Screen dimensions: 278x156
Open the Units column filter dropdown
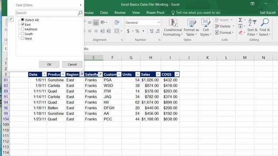tap(138, 75)
